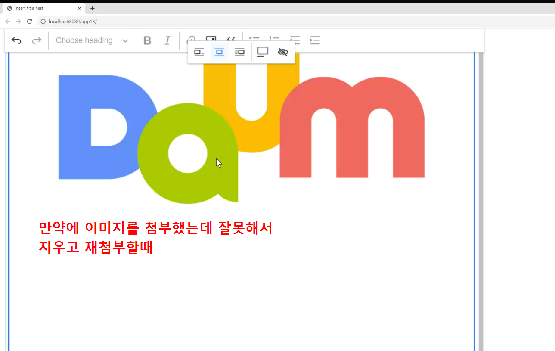555x351 pixels.
Task: Reload the localhost page
Action: [30, 22]
